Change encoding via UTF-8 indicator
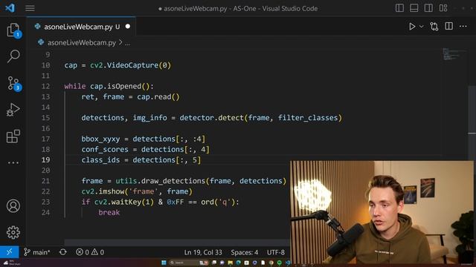This screenshot has height=267, width=476. 276,252
